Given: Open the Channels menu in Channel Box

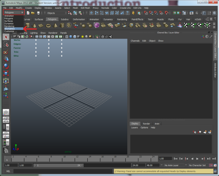Looking at the screenshot, I should [x=135, y=41].
